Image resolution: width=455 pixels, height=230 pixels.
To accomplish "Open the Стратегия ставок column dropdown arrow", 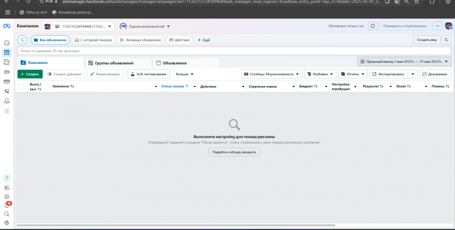I will pos(293,87).
